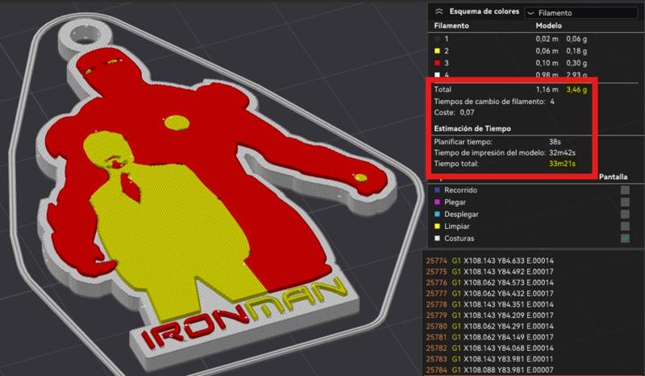This screenshot has height=376, width=645.
Task: Click the Total length 1,16 m
Action: pos(547,90)
